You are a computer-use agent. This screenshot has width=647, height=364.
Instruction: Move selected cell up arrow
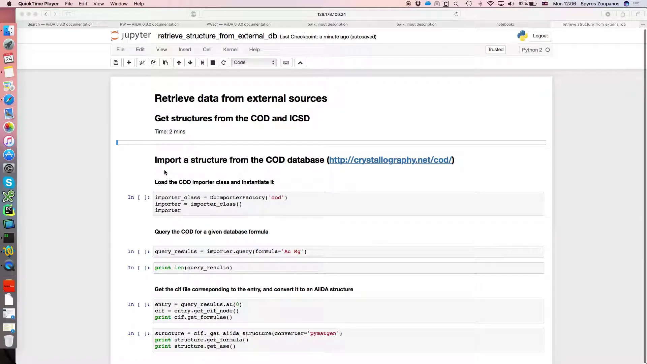(179, 63)
